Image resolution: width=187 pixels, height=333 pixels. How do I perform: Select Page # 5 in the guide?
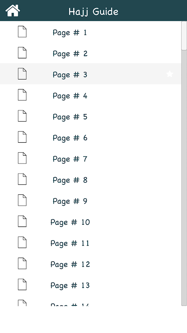[90, 116]
